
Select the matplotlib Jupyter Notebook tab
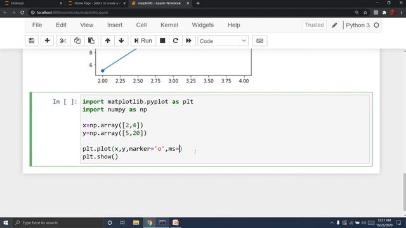coord(160,3)
